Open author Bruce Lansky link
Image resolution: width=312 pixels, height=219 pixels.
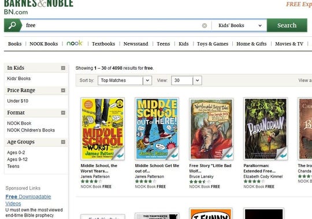(201, 176)
